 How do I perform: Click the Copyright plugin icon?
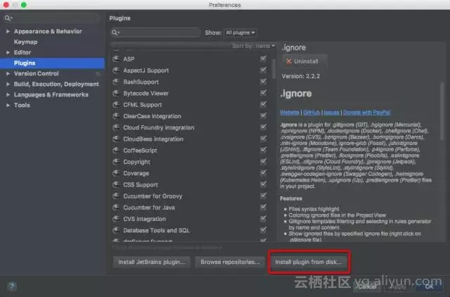[x=116, y=162]
